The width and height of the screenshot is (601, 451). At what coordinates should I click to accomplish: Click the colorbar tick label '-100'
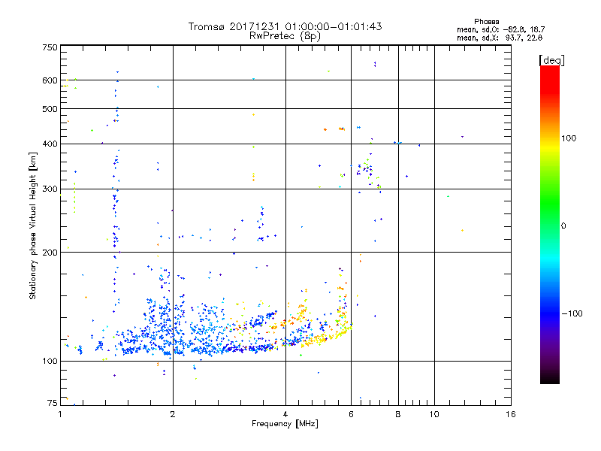572,313
